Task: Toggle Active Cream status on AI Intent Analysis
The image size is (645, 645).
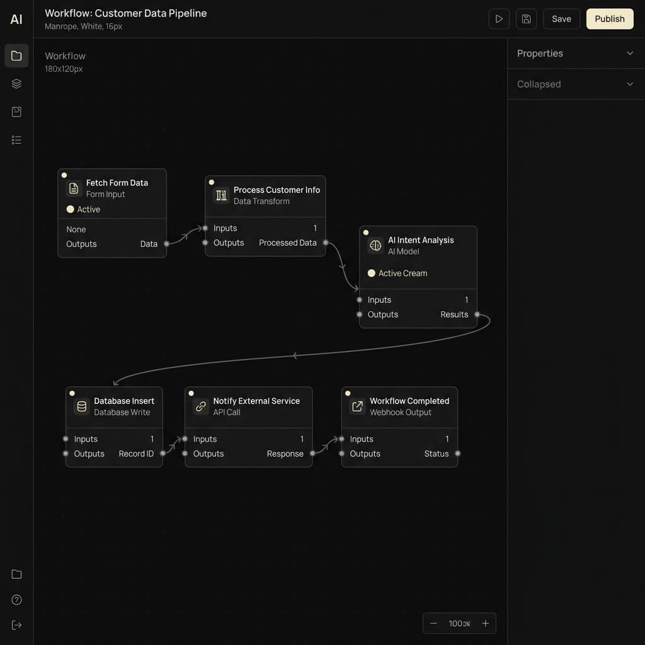Action: click(x=397, y=273)
